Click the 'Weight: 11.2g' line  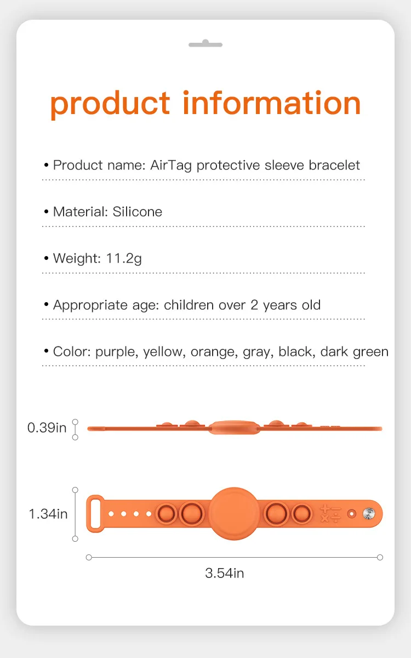click(93, 258)
